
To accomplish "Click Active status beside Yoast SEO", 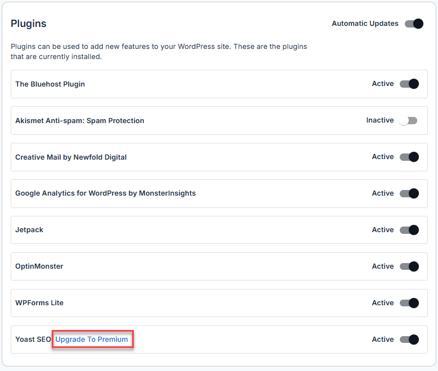I will (383, 339).
